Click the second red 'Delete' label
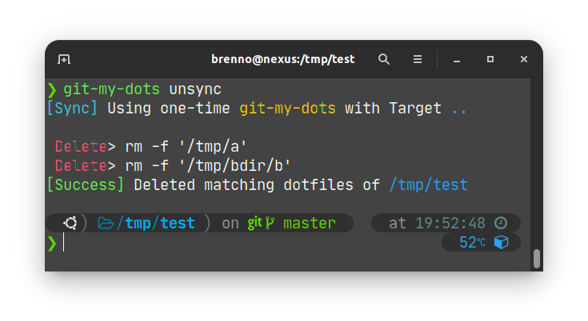This screenshot has height=321, width=588. click(x=81, y=166)
